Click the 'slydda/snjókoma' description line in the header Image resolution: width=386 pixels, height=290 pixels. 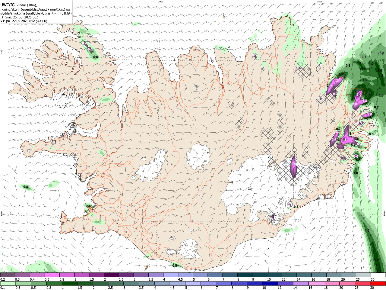36,13
